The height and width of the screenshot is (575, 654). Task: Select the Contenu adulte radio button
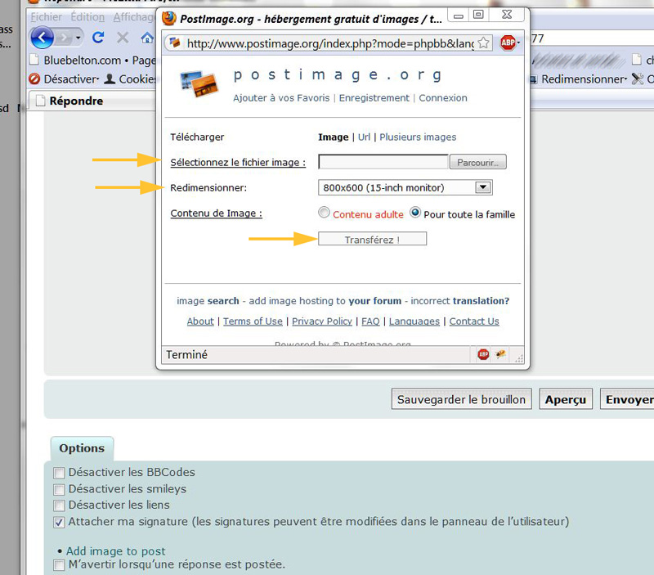tap(324, 213)
